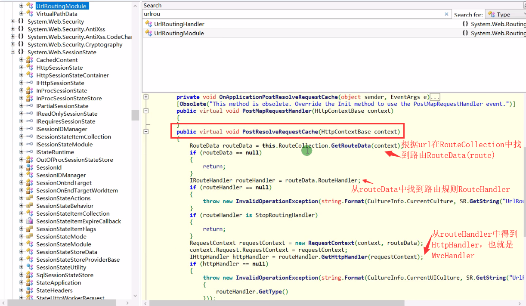The image size is (526, 306).
Task: Click the SessionId class icon
Action: pyautogui.click(x=29, y=167)
